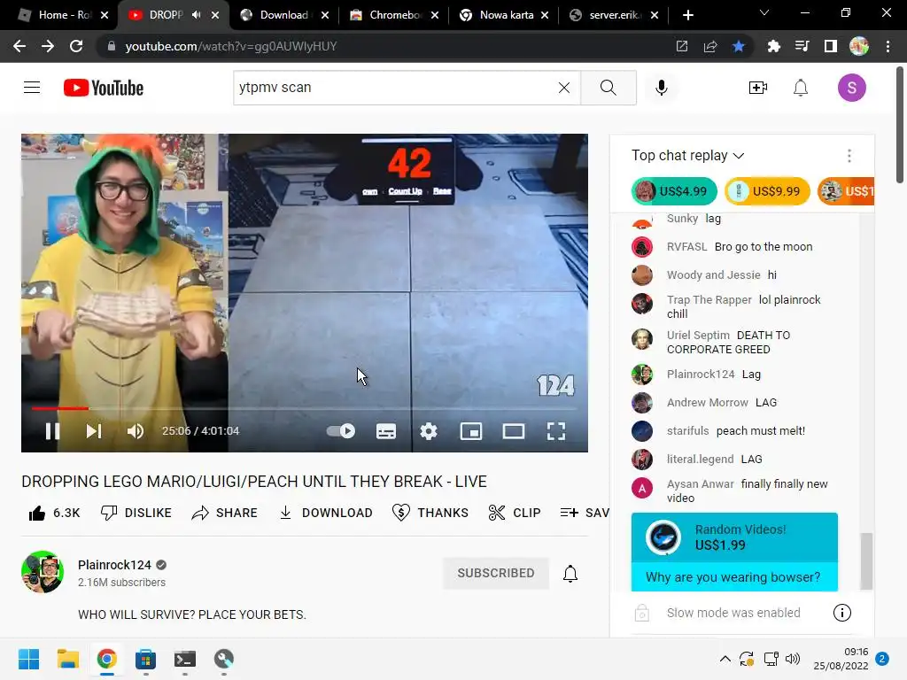Open the YouTube guide hamburger menu

coord(32,88)
